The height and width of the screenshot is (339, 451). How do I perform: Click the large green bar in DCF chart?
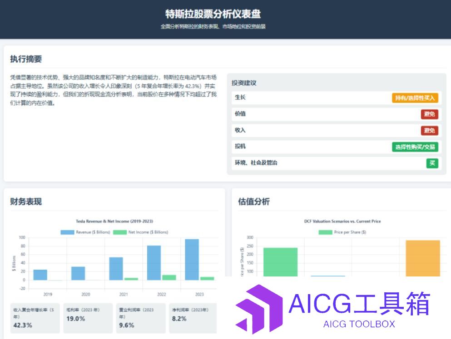280,262
